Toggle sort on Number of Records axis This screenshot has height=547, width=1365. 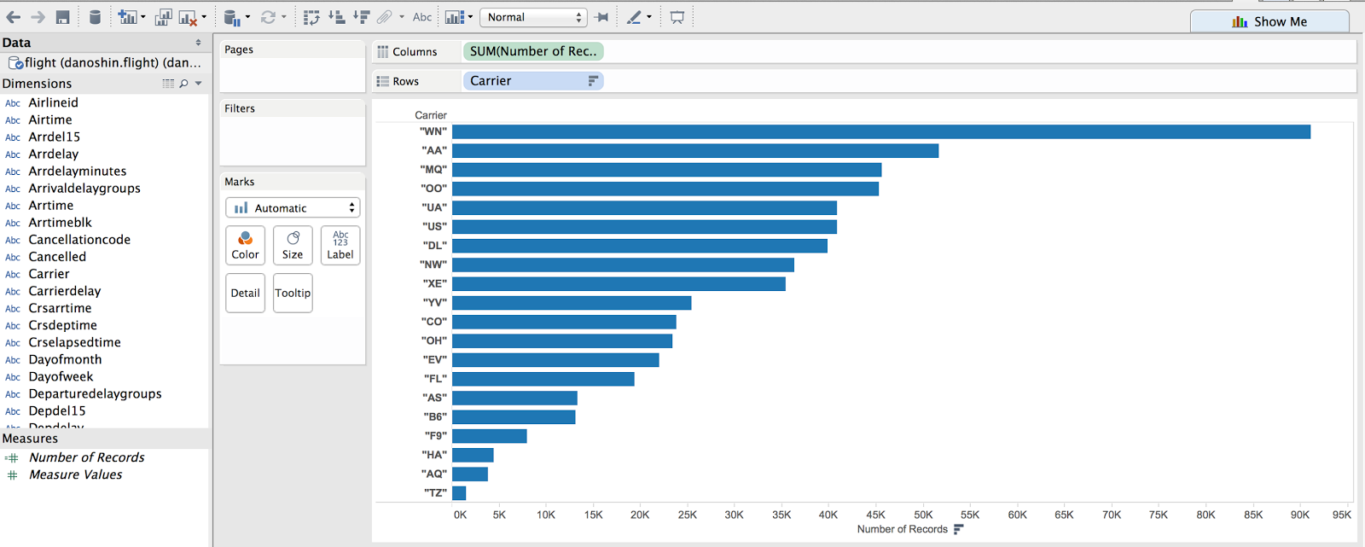[958, 529]
